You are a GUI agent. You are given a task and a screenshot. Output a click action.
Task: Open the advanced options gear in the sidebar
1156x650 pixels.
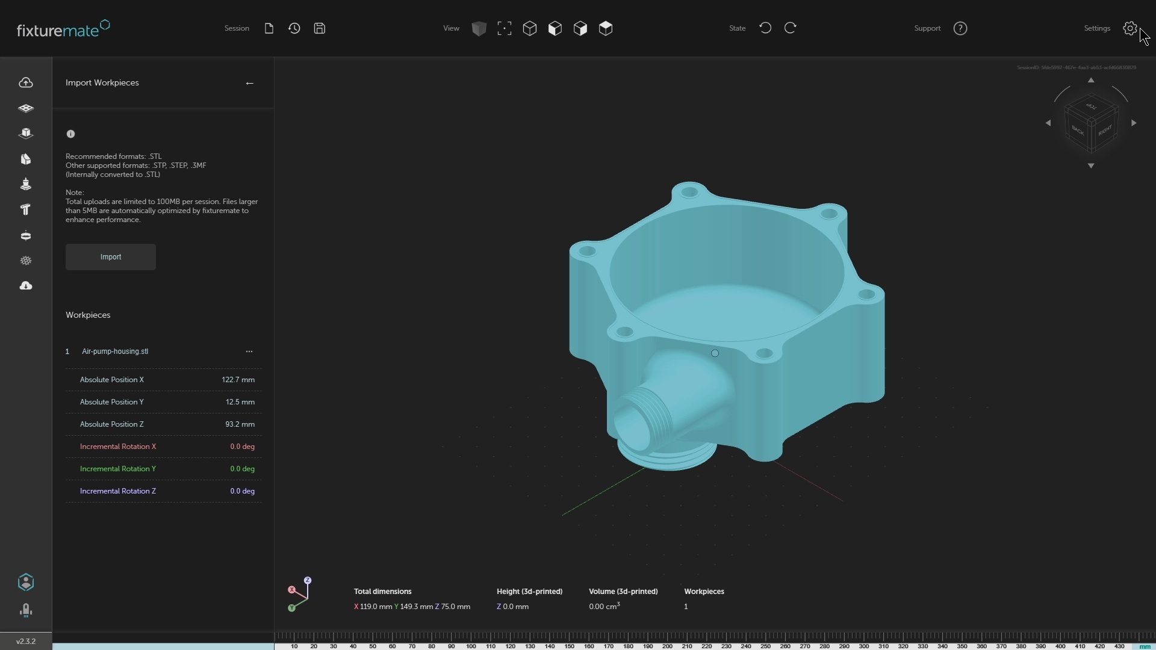pos(26,261)
